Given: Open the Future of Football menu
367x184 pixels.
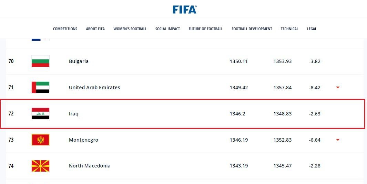Looking at the screenshot, I should [x=206, y=29].
